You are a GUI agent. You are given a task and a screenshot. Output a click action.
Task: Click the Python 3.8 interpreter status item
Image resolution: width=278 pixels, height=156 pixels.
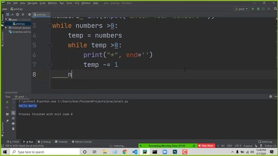click(x=270, y=146)
